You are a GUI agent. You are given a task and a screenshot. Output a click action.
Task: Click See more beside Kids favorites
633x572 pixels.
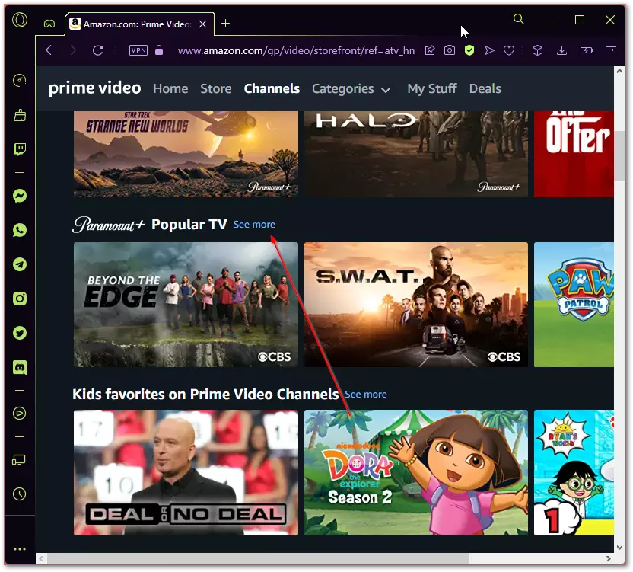(366, 394)
